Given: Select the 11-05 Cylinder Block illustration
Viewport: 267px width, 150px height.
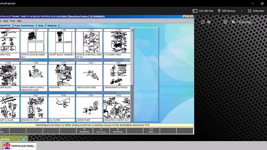Looking at the screenshot, I should 10,77.
